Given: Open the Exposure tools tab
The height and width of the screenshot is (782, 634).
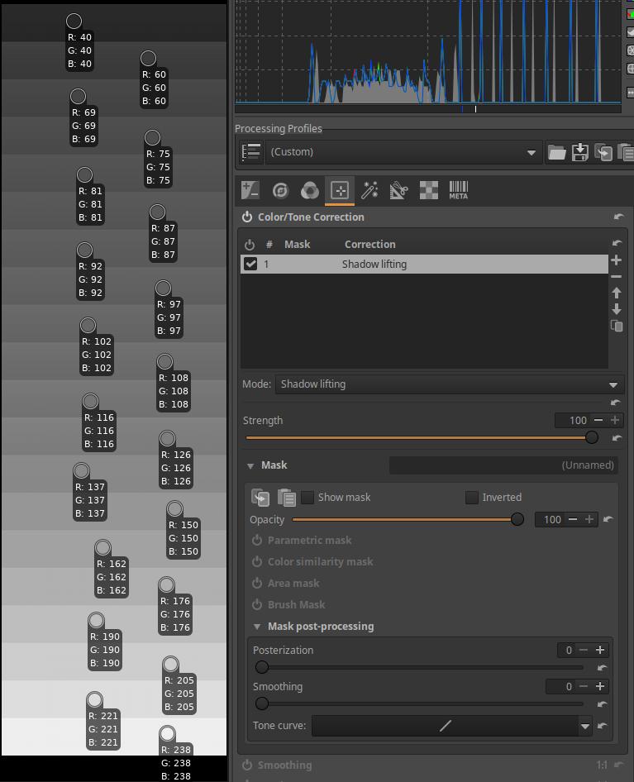Looking at the screenshot, I should pos(250,191).
